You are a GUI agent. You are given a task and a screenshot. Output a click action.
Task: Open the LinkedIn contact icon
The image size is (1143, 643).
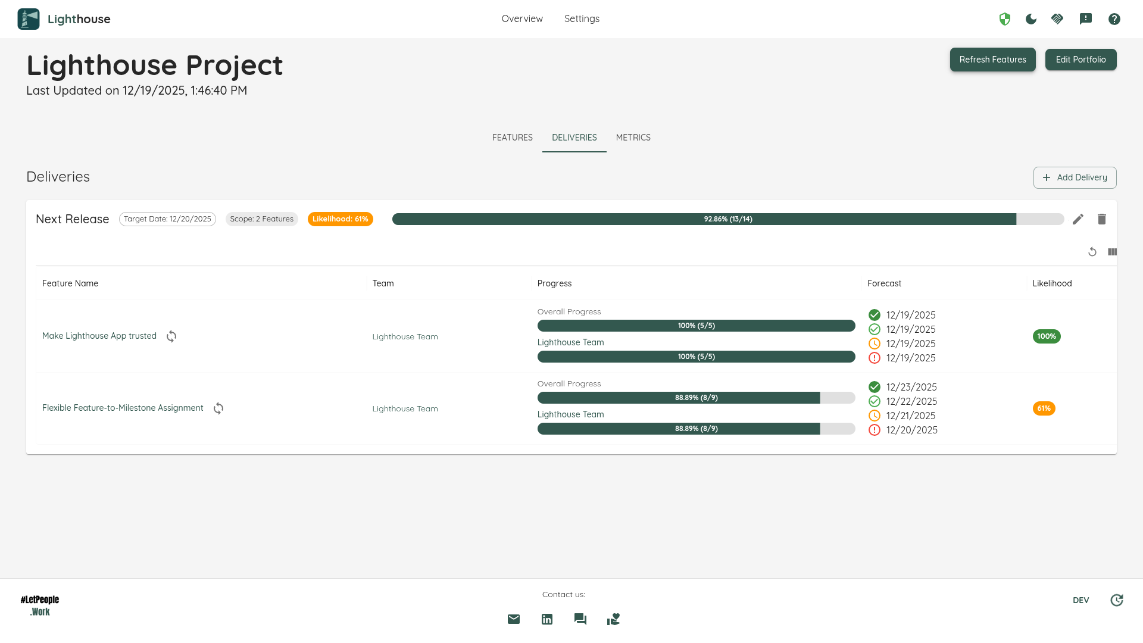(547, 619)
